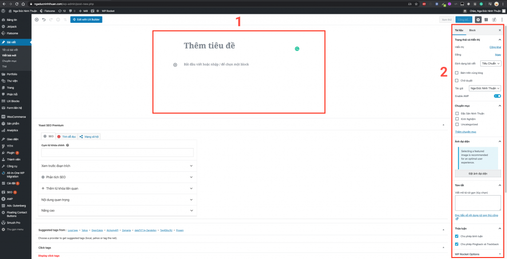Image resolution: width=507 pixels, height=259 pixels.
Task: Click the Thêm tiêu đề title field
Action: coord(209,46)
